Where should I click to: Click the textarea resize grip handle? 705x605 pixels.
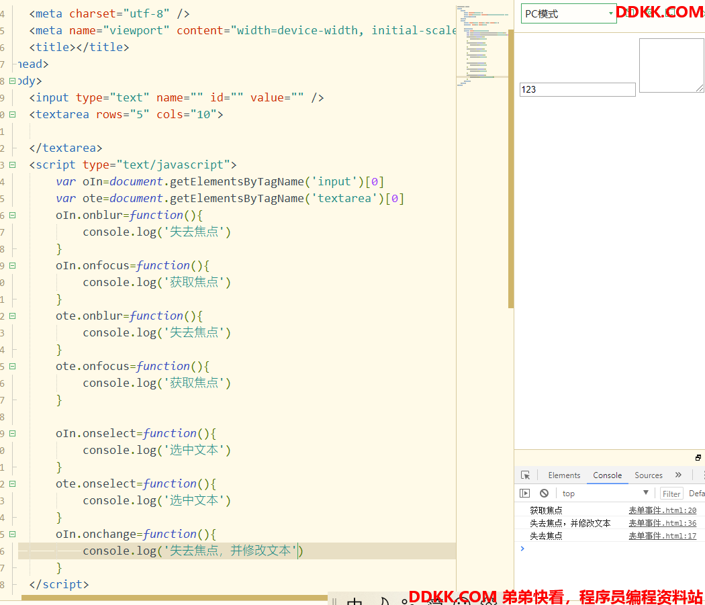coord(700,88)
